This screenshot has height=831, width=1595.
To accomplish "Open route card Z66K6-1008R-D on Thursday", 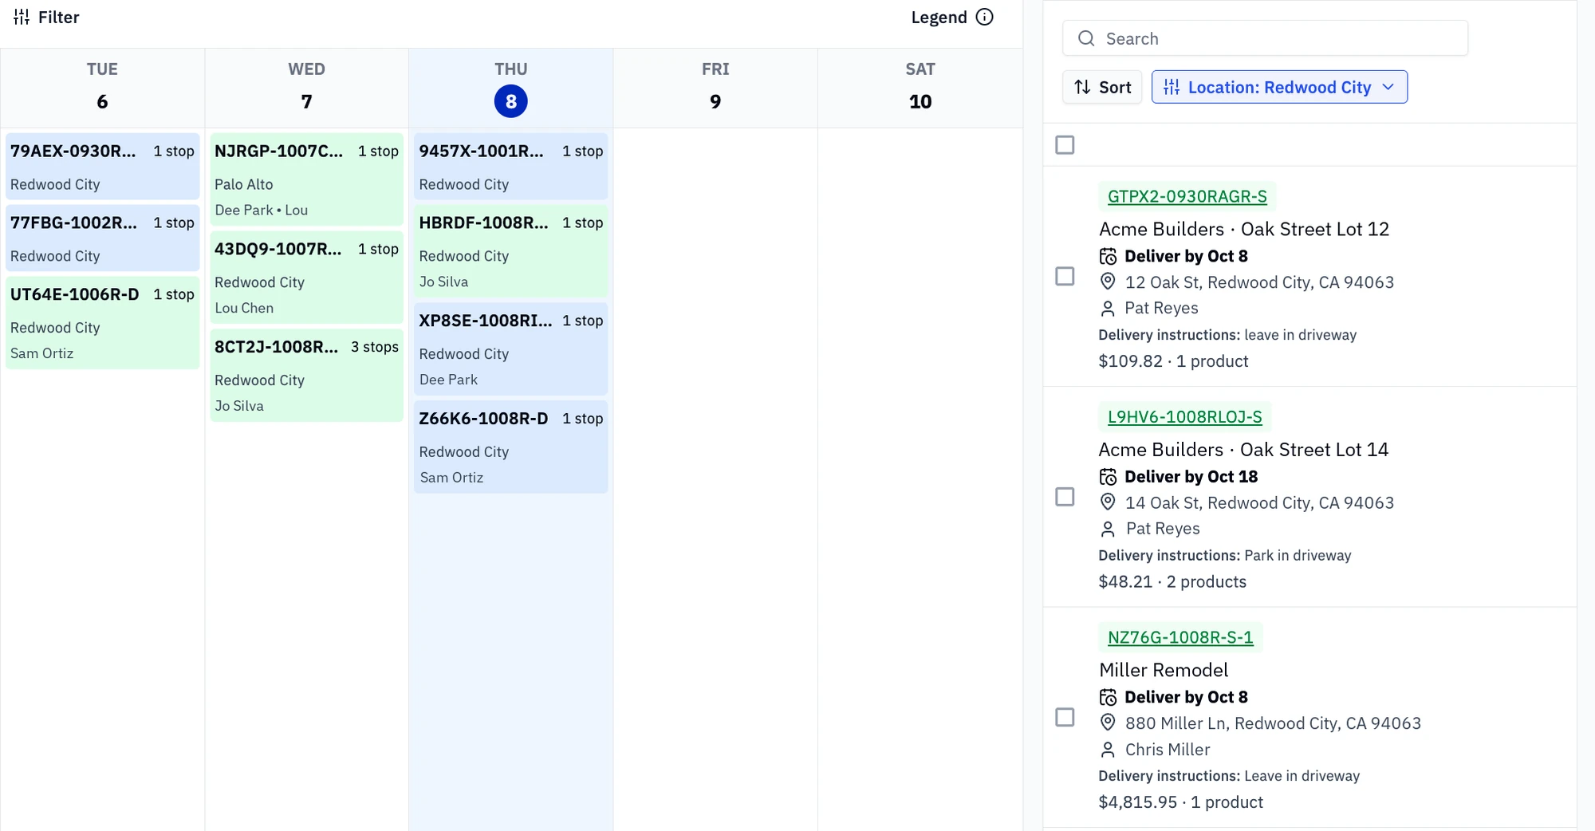I will click(511, 447).
